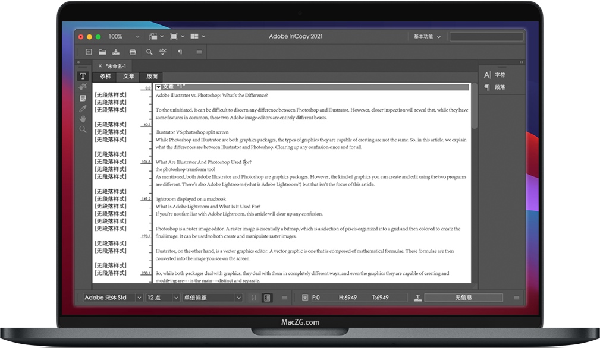Screen dimensions: 600x348
Task: Switch to the 文章 (Story) tab
Action: pyautogui.click(x=128, y=77)
